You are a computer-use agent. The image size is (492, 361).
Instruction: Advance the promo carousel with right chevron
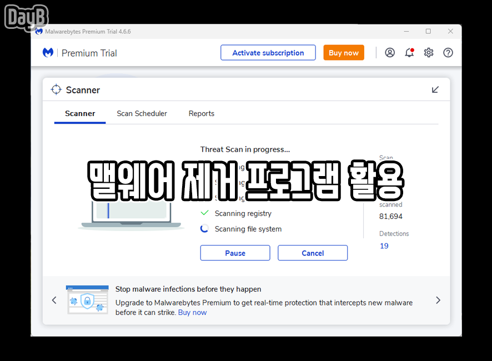coord(438,300)
